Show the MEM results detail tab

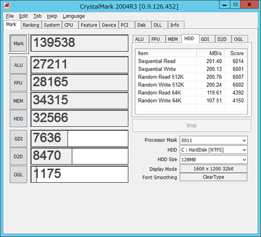pyautogui.click(x=173, y=39)
